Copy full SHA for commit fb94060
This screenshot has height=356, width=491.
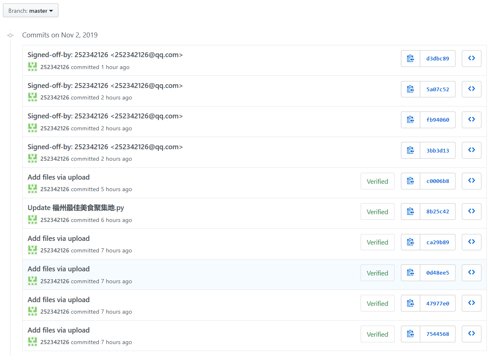point(410,120)
